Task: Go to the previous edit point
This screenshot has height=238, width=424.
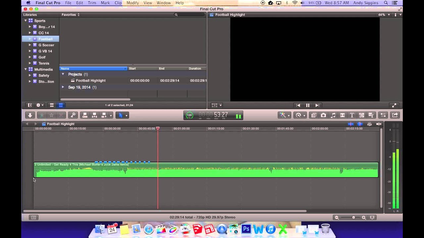Action: [x=298, y=105]
